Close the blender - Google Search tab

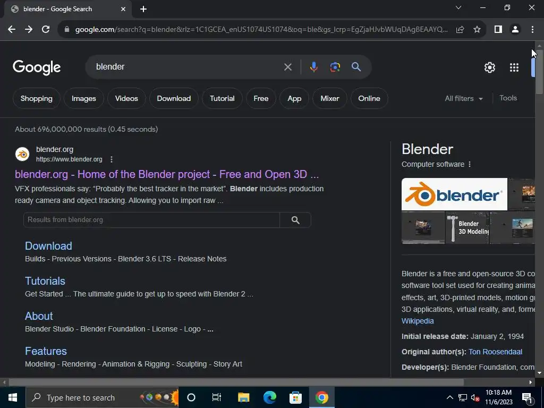click(123, 9)
